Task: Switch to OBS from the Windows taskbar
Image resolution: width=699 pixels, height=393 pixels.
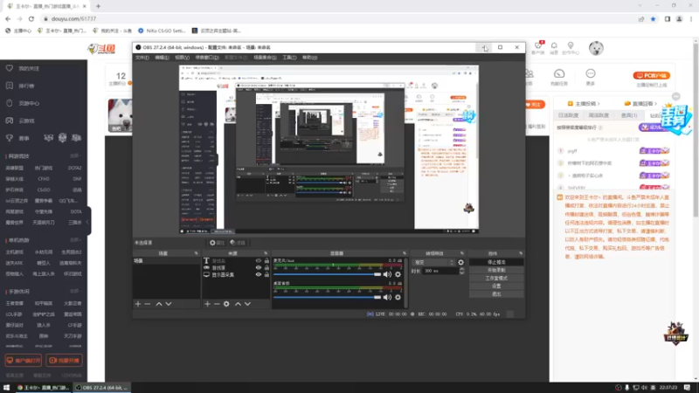Action: click(x=102, y=388)
